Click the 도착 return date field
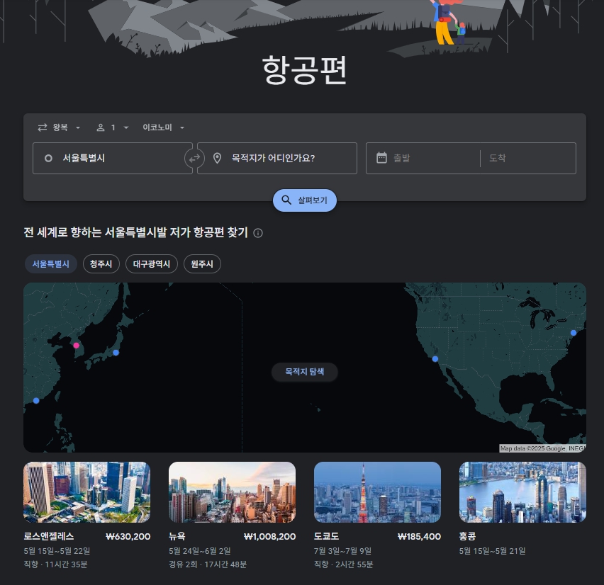 click(x=528, y=158)
